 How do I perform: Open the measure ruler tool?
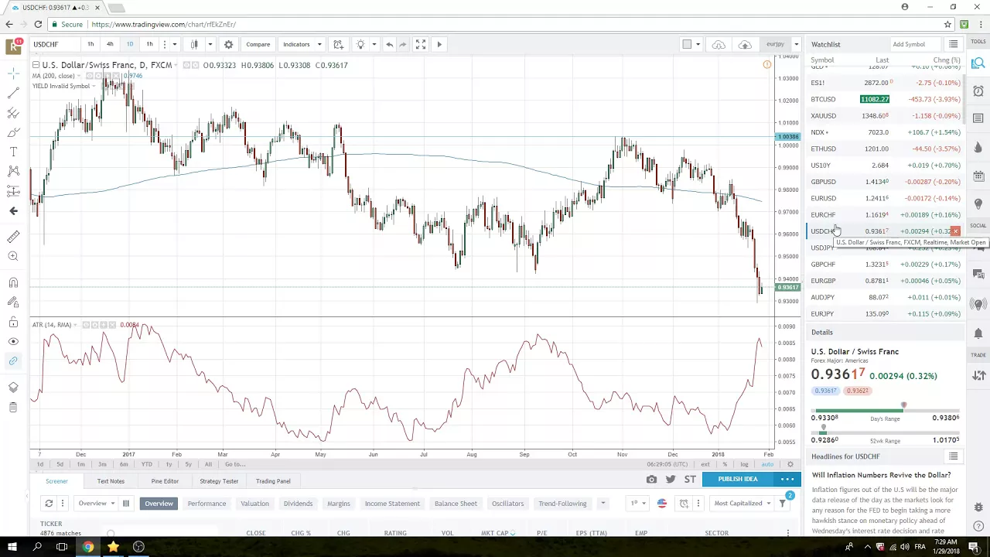pos(13,236)
